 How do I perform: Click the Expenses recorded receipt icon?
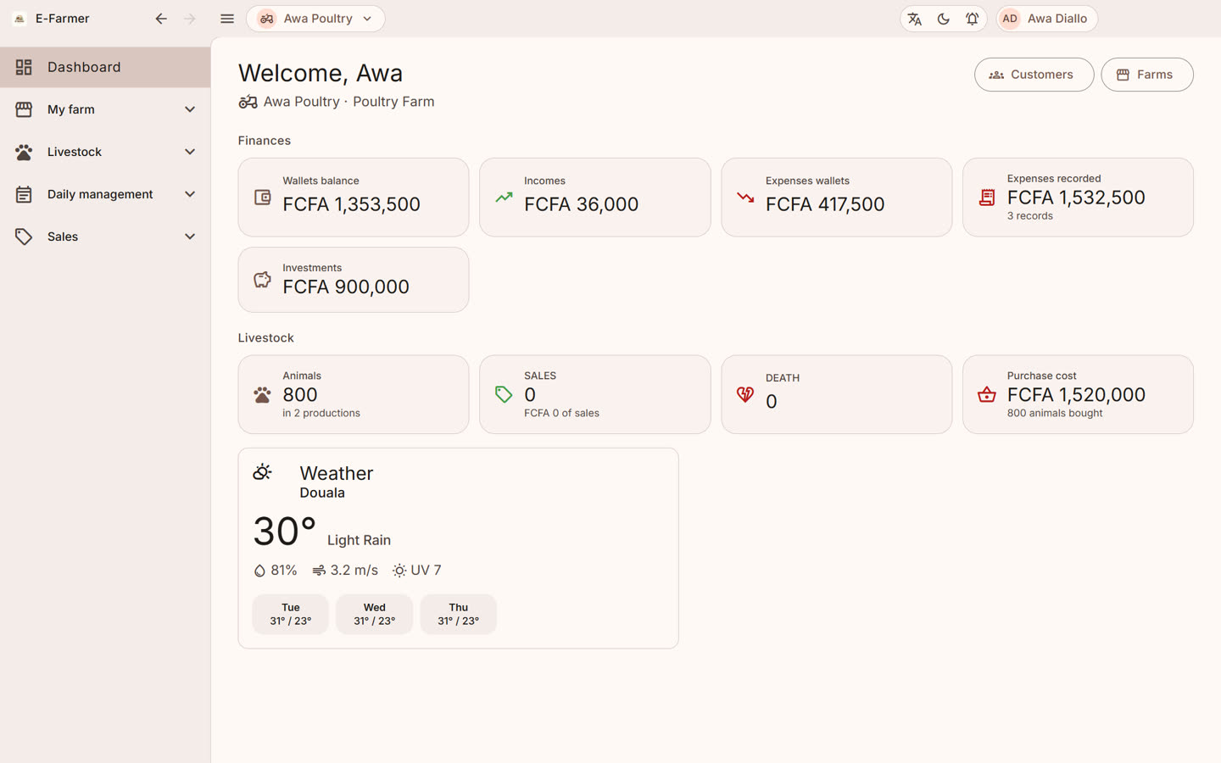tap(987, 198)
